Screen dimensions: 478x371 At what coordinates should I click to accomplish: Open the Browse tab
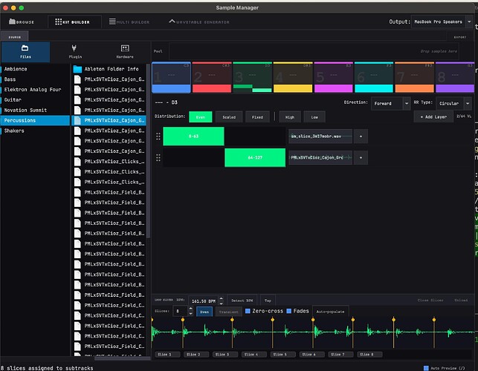[22, 22]
